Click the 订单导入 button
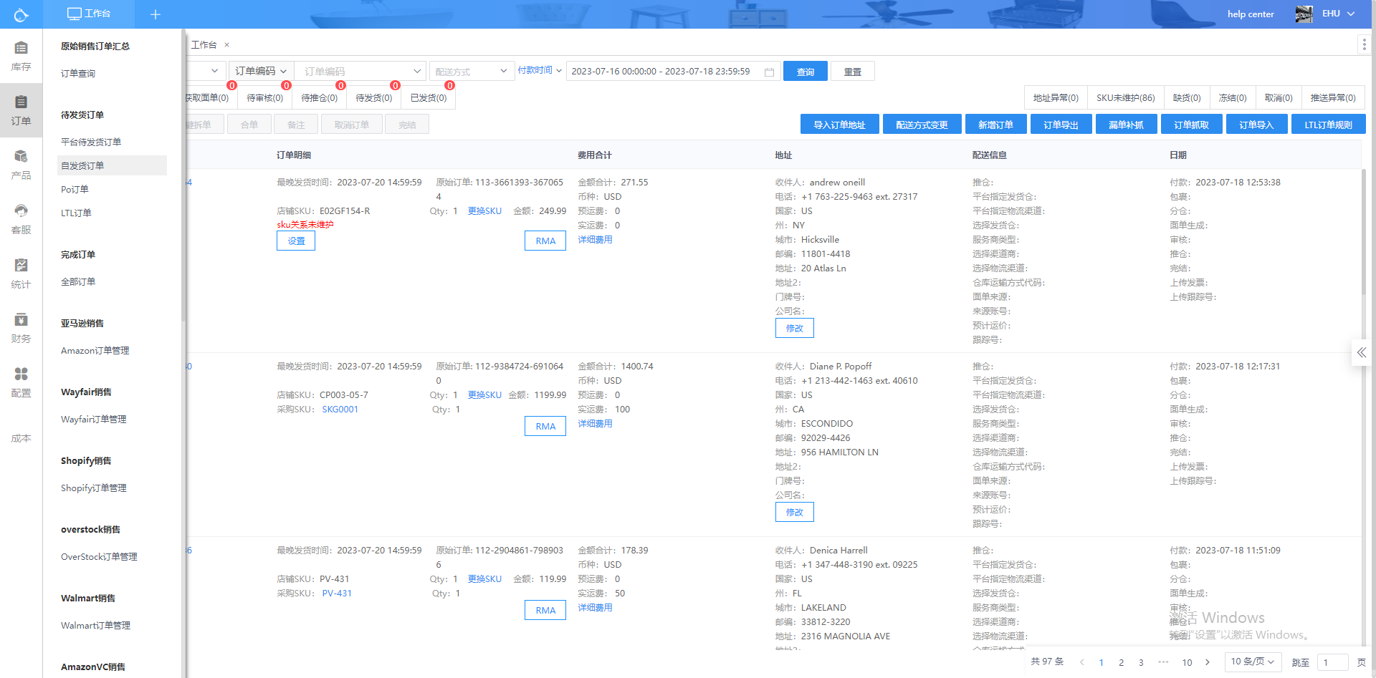1376x678 pixels. 1256,125
